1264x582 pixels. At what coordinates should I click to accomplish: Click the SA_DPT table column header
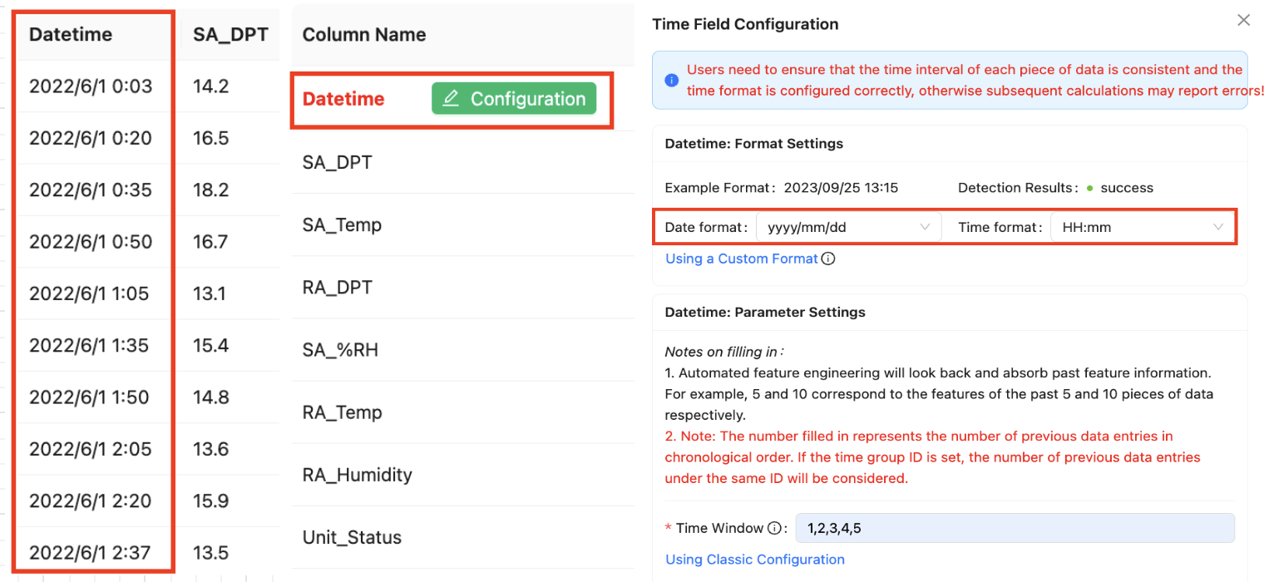230,35
